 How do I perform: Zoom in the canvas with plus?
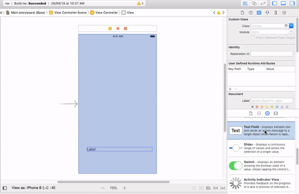(125, 188)
